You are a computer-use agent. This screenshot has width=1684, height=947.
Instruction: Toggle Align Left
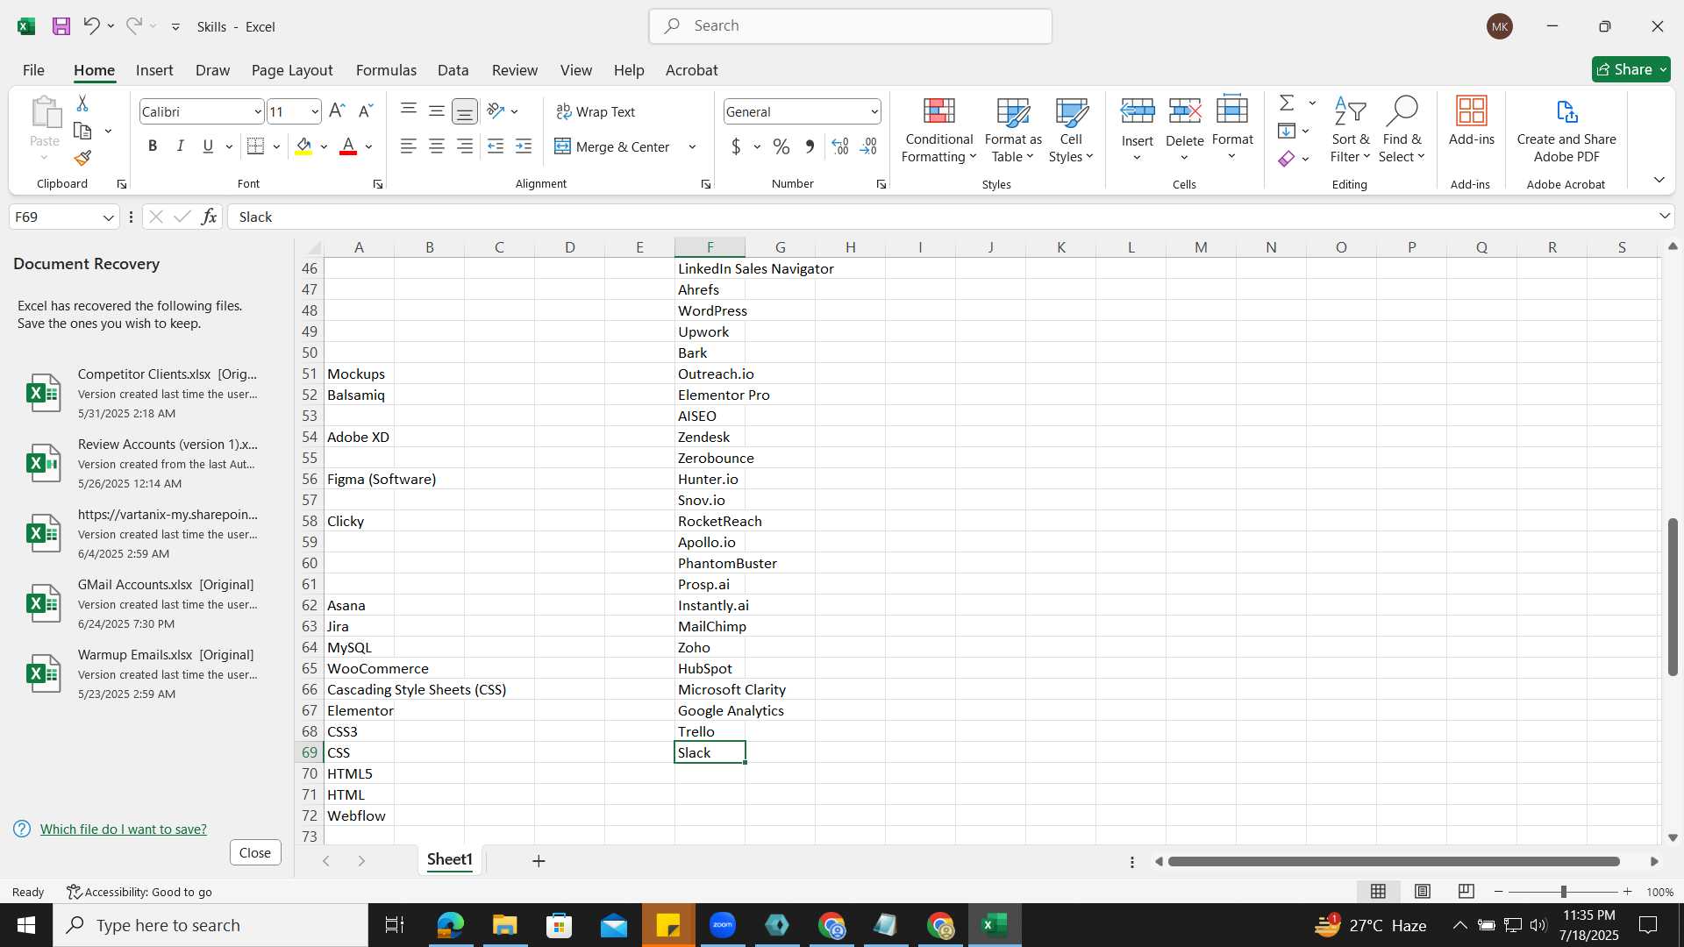(x=408, y=146)
